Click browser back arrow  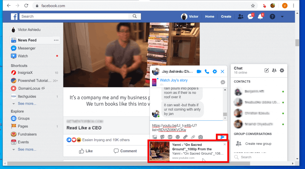click(x=9, y=6)
